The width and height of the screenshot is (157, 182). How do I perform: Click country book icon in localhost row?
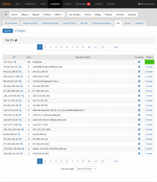click(139, 62)
